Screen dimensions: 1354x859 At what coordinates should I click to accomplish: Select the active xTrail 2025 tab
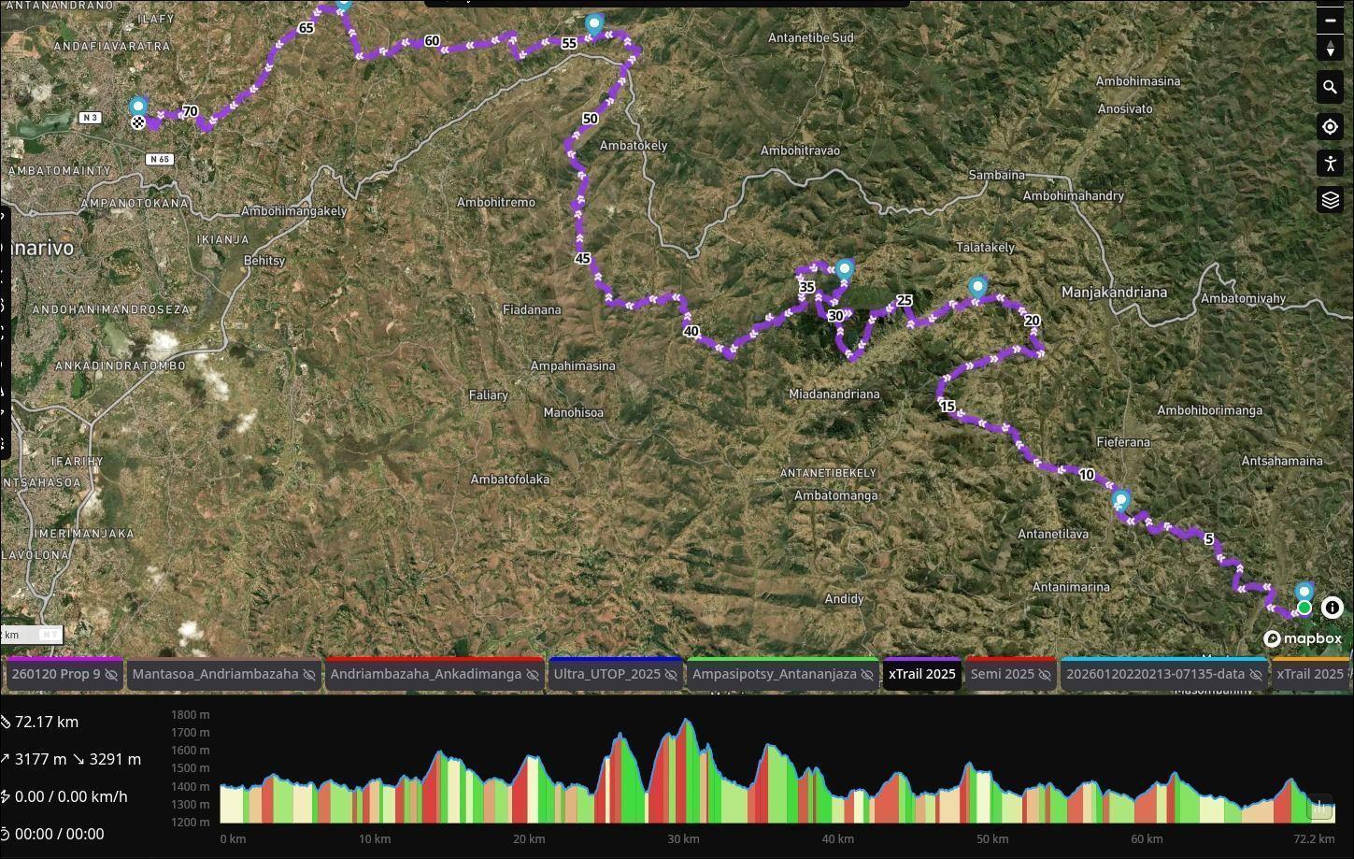(921, 674)
